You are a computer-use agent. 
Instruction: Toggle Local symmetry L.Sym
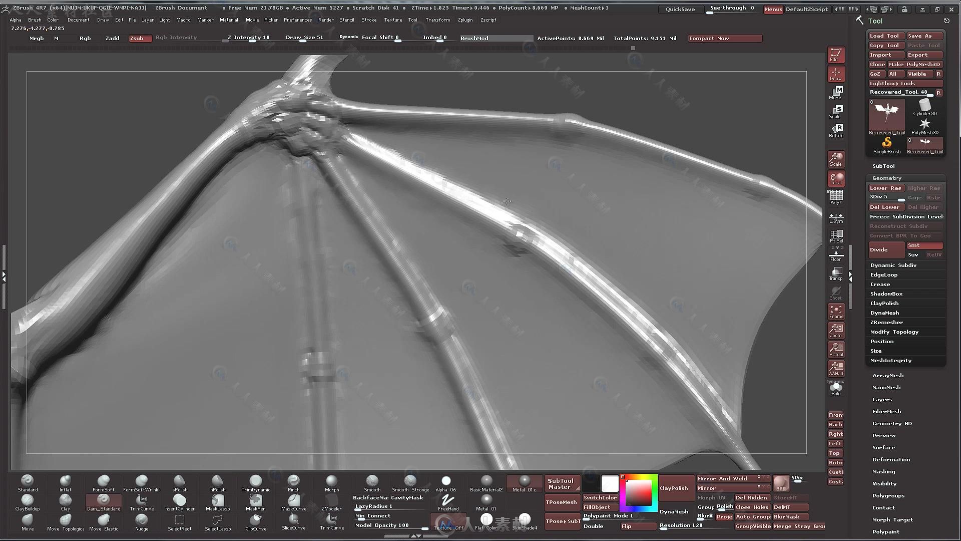coord(836,218)
